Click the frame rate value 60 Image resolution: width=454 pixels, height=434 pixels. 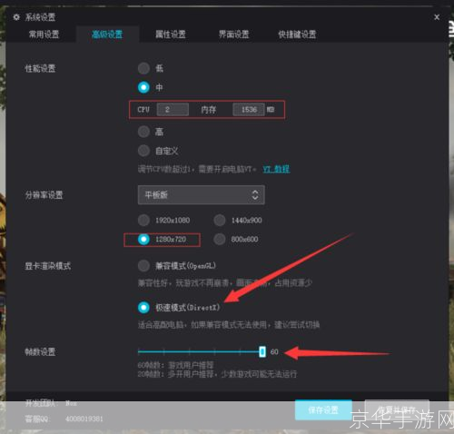[274, 351]
